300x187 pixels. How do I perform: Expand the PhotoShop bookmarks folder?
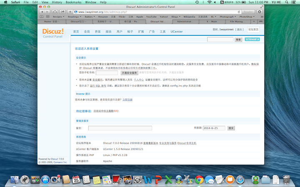pos(247,17)
